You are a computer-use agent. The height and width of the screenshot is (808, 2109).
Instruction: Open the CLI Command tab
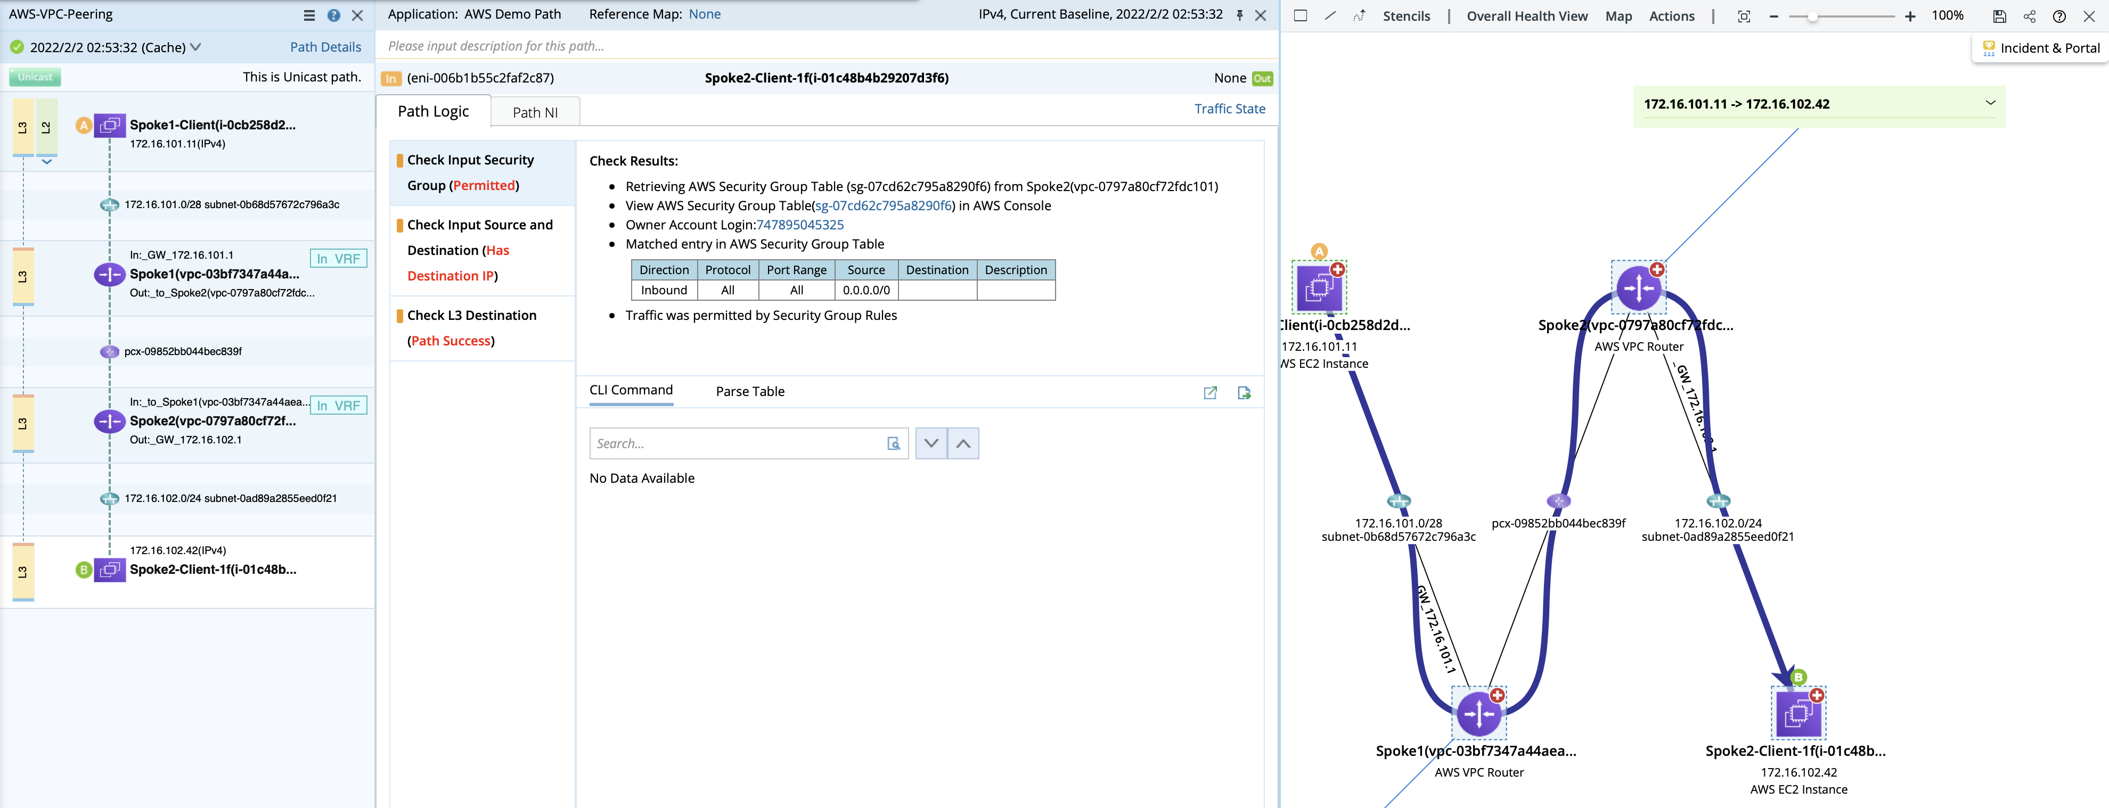click(631, 391)
